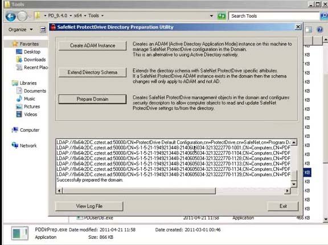Click the Prepare Domain button

(92, 99)
